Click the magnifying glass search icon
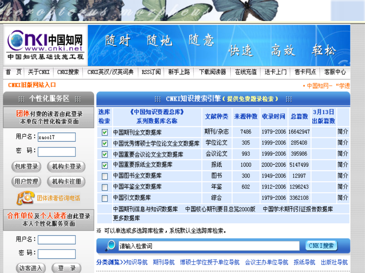The width and height of the screenshot is (365, 273). click(x=110, y=246)
